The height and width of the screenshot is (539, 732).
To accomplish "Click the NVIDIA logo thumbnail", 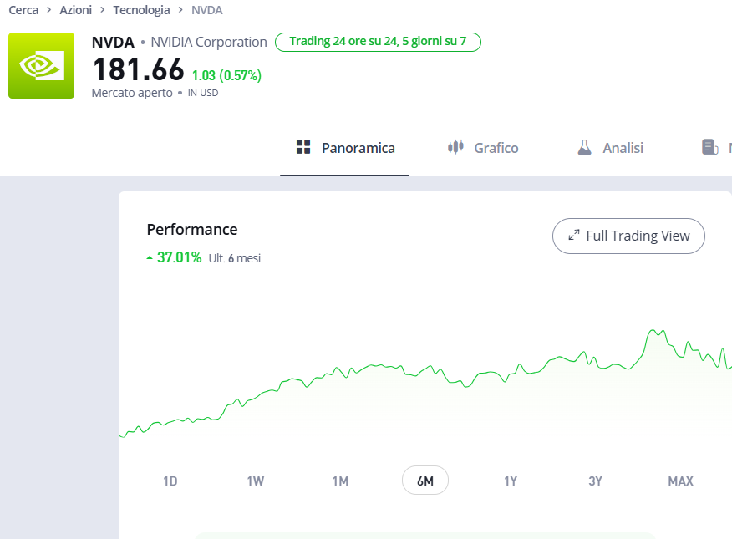I will point(41,65).
